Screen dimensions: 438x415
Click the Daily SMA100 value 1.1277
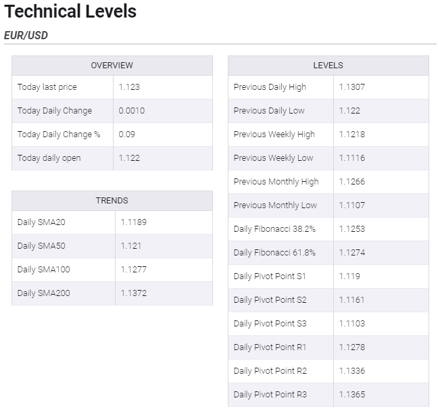(134, 270)
